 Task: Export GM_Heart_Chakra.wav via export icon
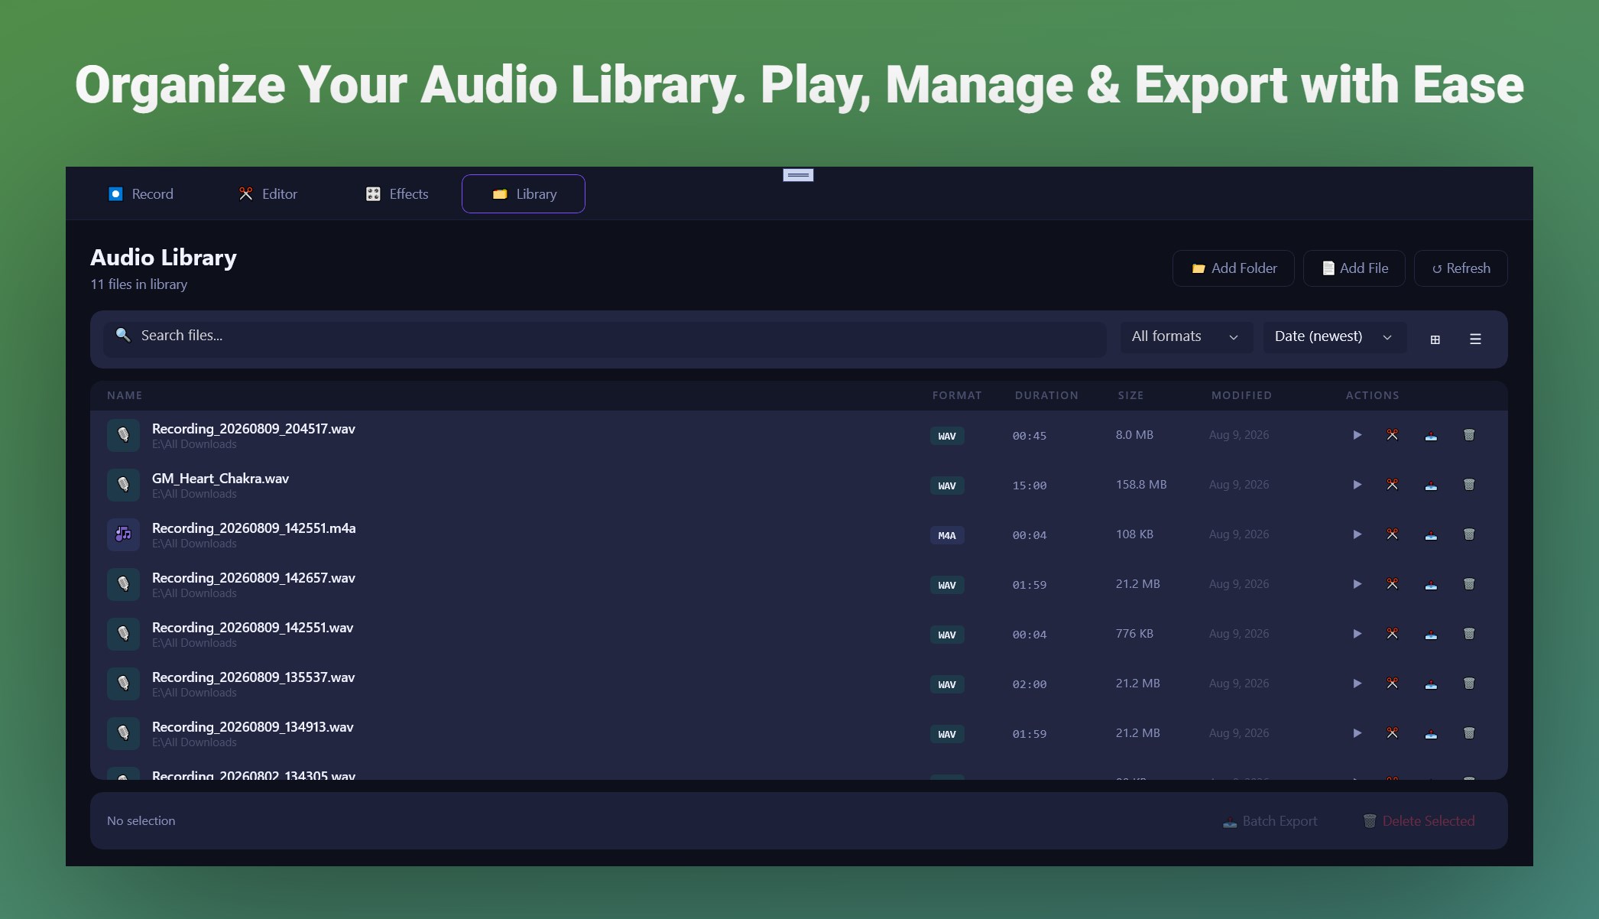pyautogui.click(x=1431, y=485)
